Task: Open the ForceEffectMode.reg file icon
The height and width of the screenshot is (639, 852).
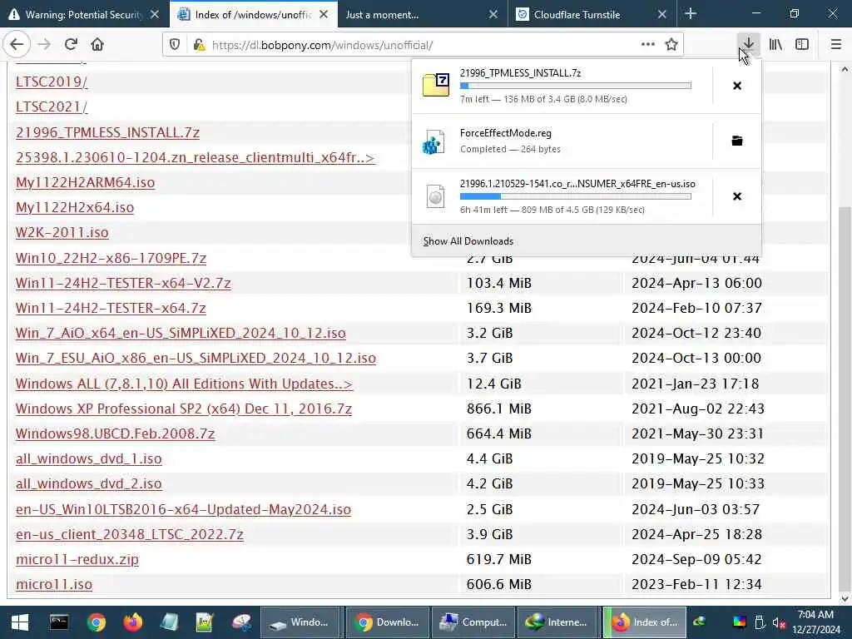Action: (434, 141)
